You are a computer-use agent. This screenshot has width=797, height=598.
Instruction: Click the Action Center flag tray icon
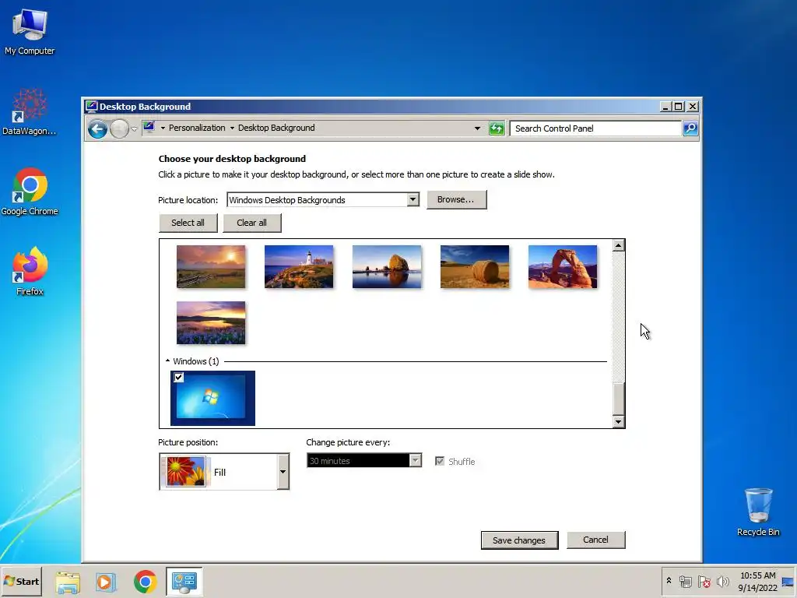pos(704,581)
